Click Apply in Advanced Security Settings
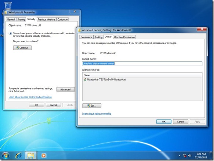 [x=197, y=122]
